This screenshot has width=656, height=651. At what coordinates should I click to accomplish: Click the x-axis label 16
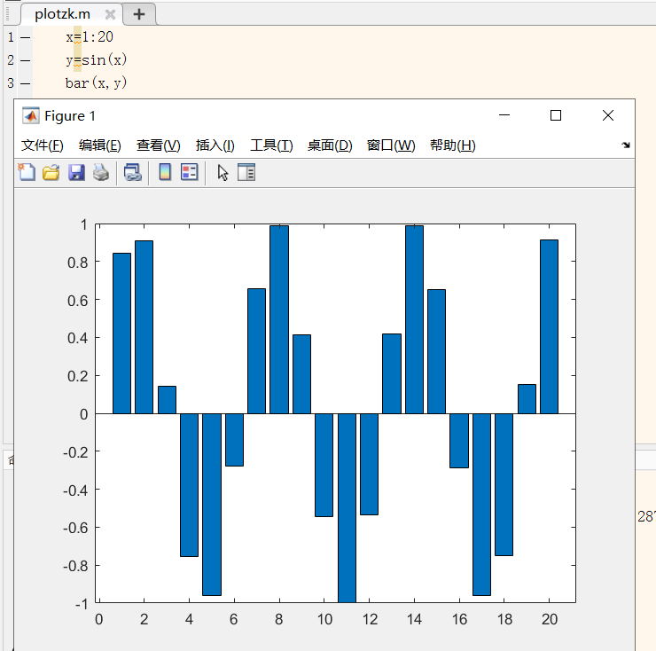[459, 619]
